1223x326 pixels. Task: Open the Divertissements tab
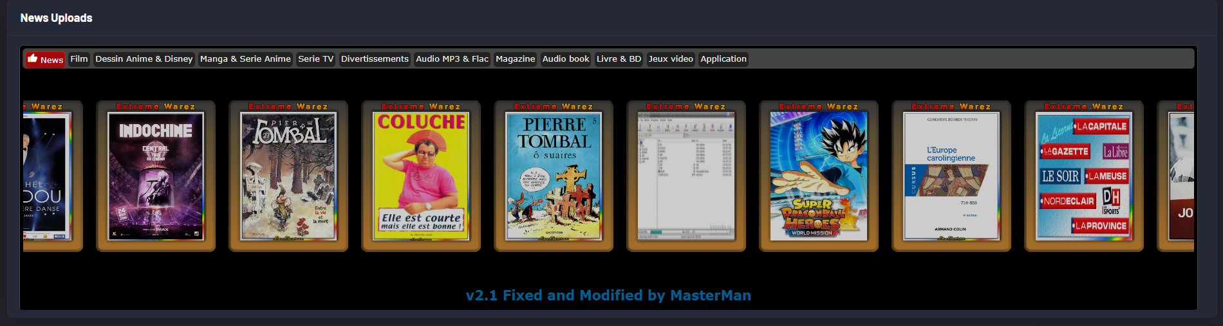[375, 59]
